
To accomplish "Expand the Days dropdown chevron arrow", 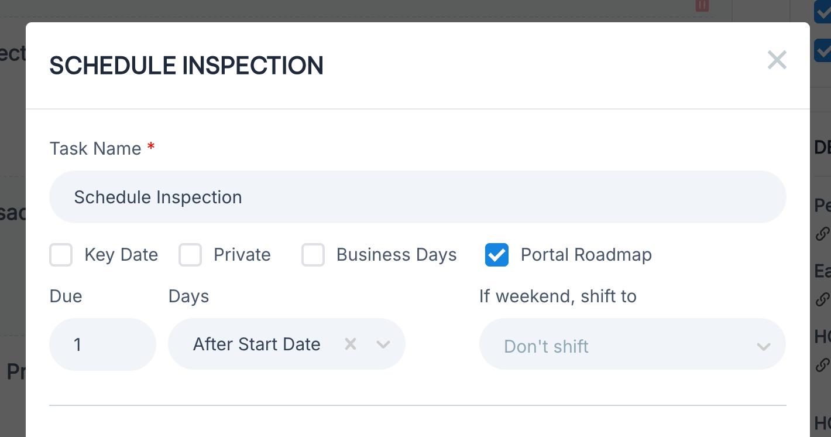I will [383, 344].
